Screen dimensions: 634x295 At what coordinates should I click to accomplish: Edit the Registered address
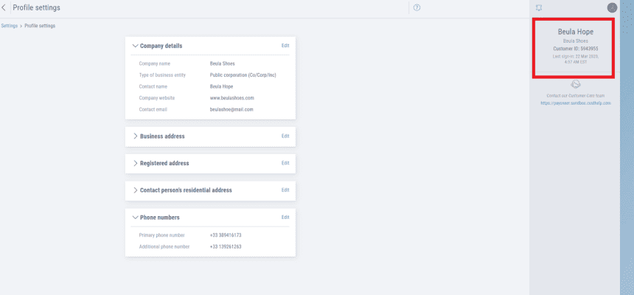(285, 163)
